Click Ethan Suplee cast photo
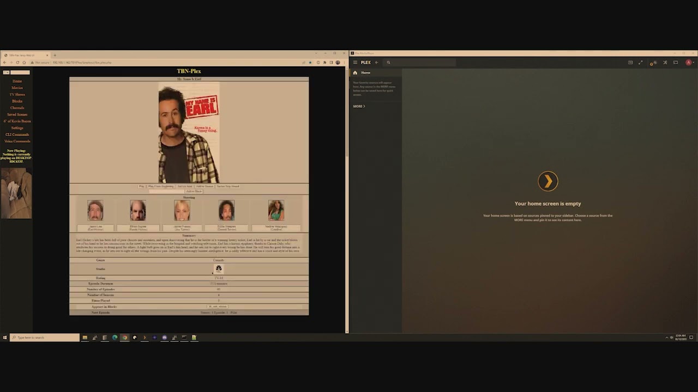 coord(138,210)
